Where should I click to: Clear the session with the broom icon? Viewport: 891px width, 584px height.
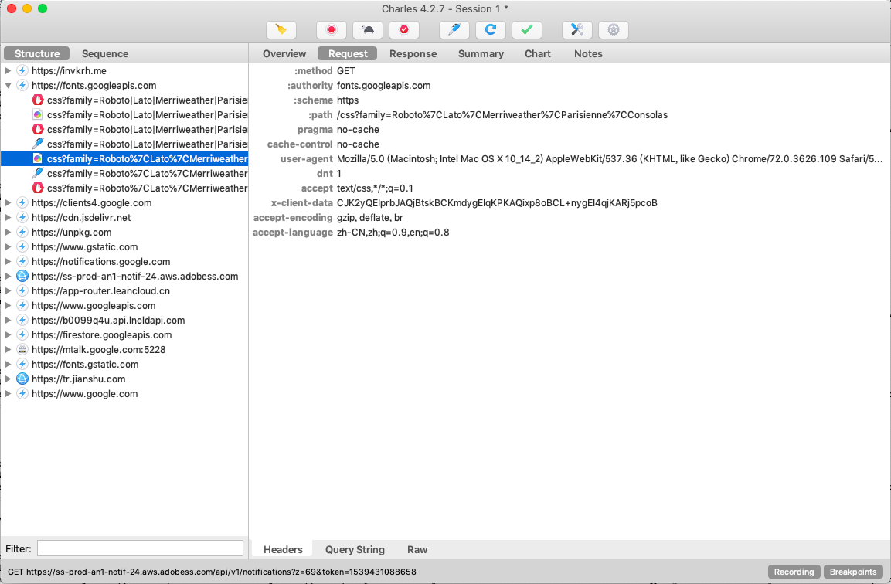[x=281, y=29]
